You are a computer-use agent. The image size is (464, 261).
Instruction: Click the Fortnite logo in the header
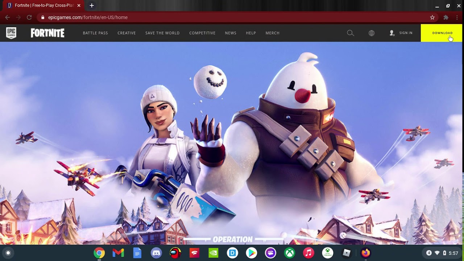coord(47,33)
